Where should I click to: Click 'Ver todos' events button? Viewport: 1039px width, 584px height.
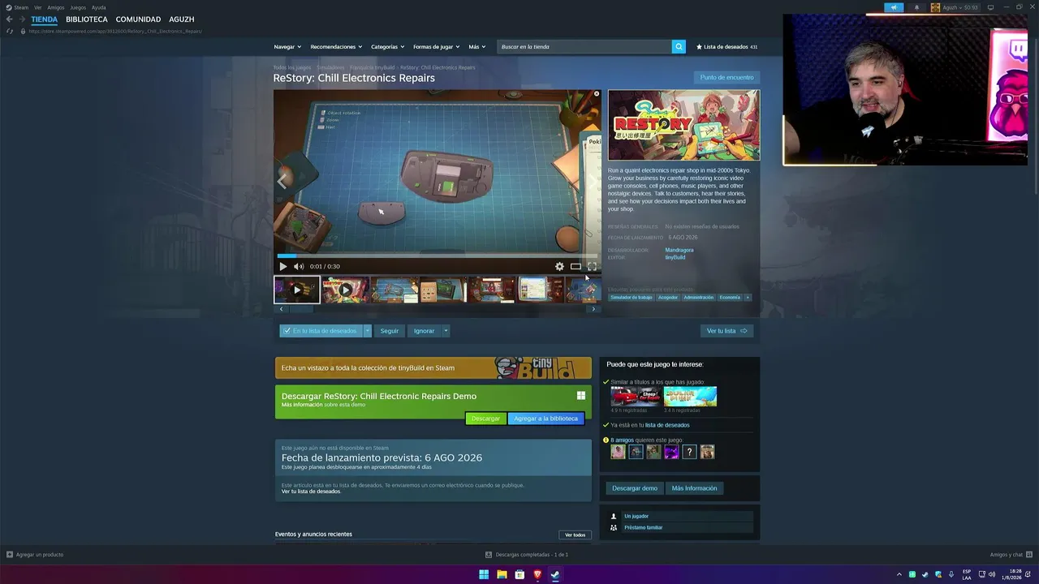pos(575,535)
